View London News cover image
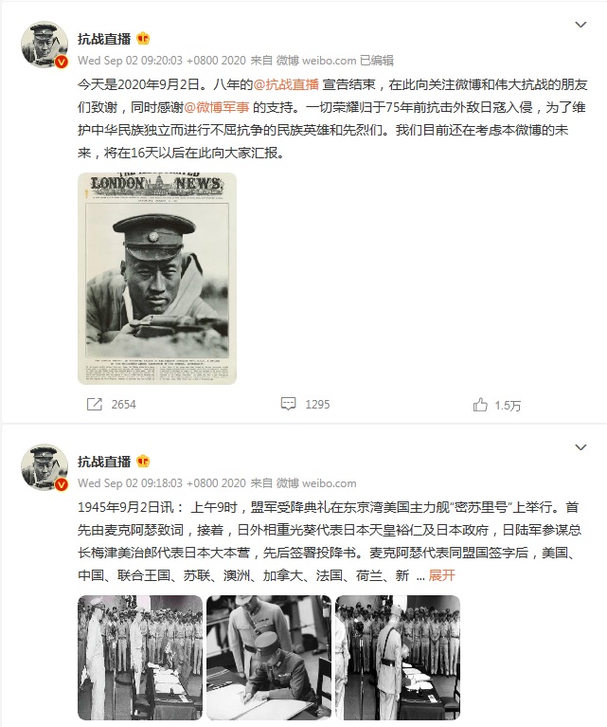Image resolution: width=607 pixels, height=727 pixels. click(157, 279)
